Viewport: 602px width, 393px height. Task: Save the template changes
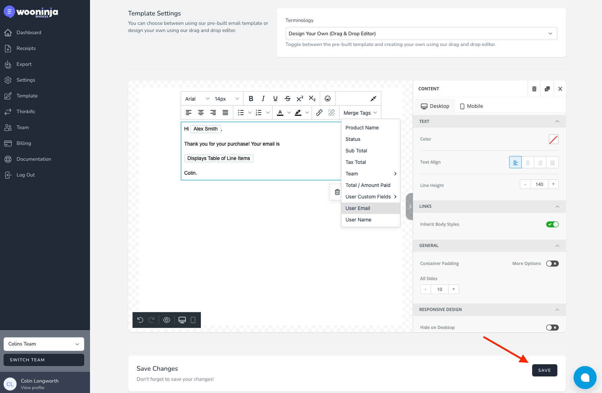coord(544,370)
